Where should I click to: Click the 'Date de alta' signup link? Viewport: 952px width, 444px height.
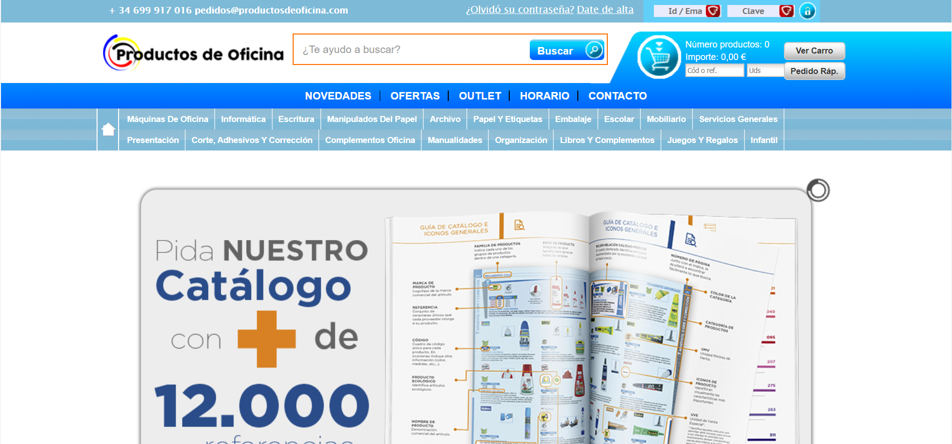point(605,9)
